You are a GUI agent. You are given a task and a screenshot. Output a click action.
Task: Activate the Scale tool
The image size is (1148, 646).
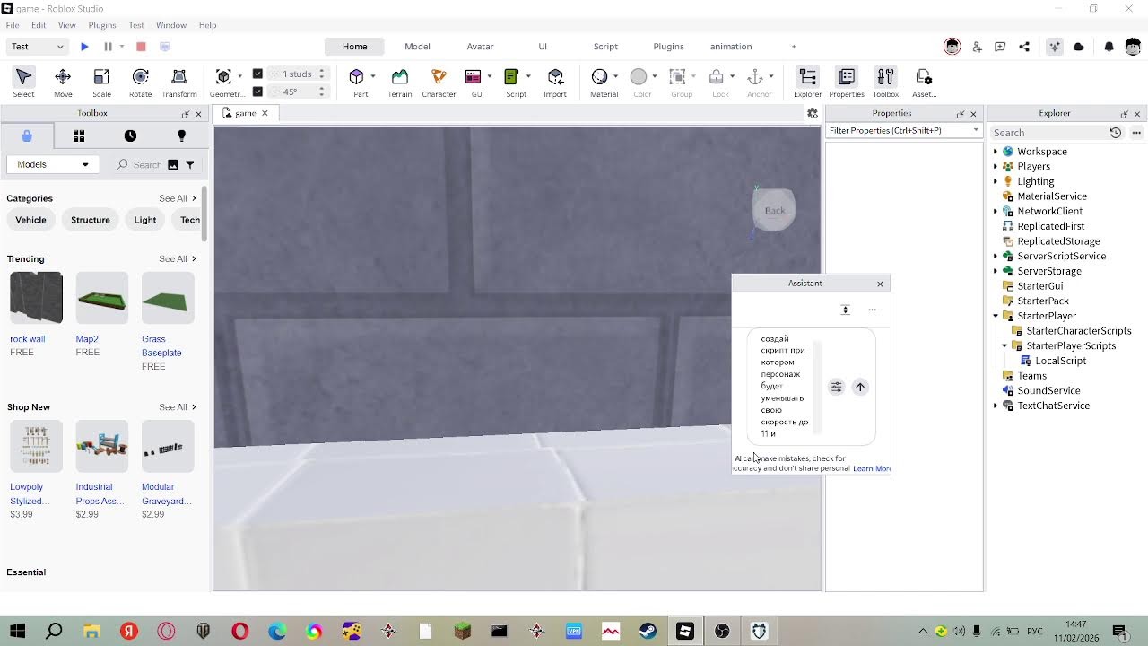pos(101,83)
